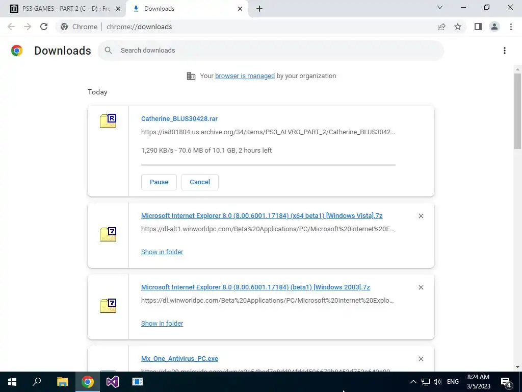
Task: Click the Catherine download progress bar
Action: (268, 165)
